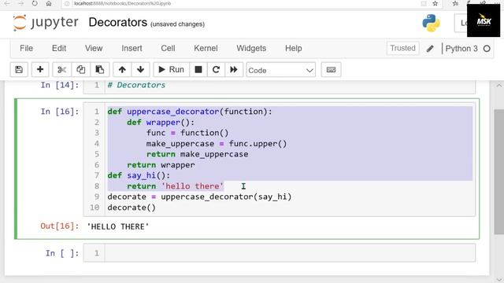Paste cells below icon
504x283 pixels.
[100, 70]
